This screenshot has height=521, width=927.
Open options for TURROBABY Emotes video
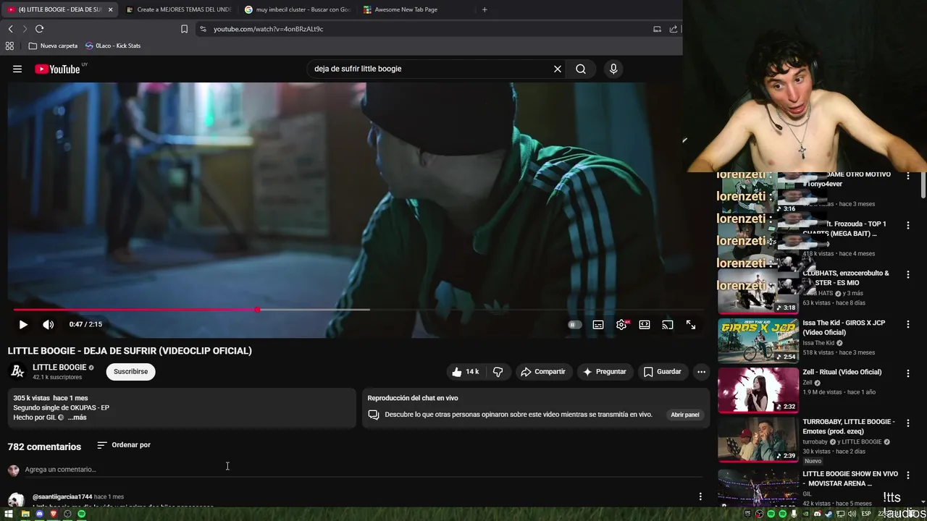[908, 423]
